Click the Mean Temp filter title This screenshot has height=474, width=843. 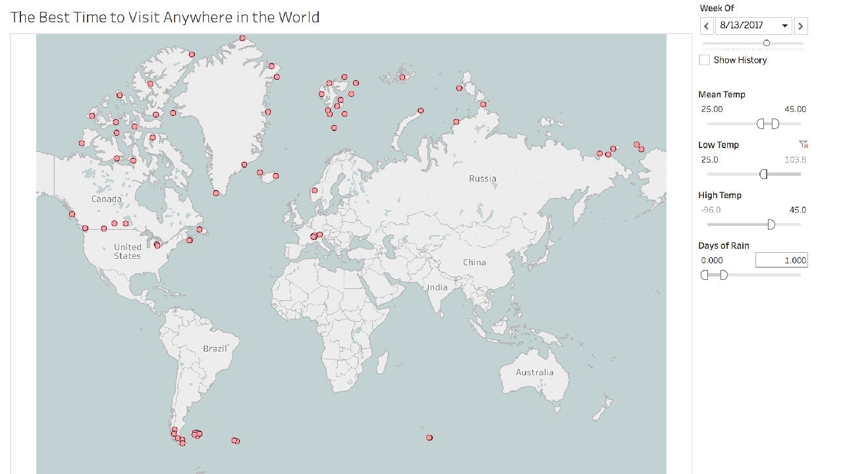click(722, 94)
